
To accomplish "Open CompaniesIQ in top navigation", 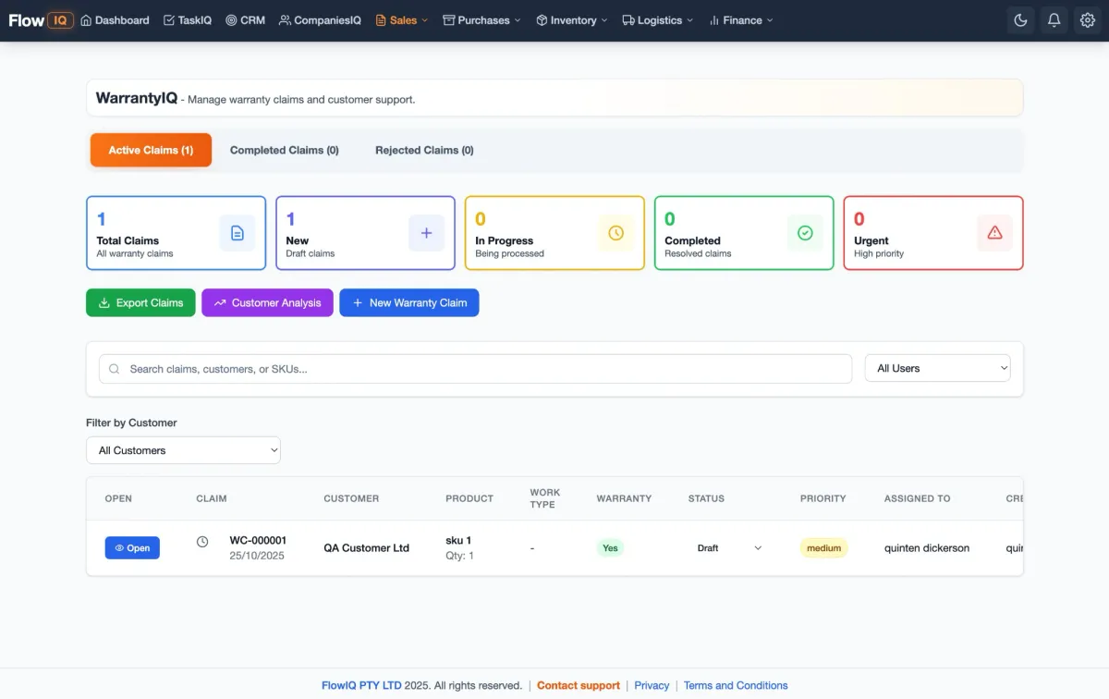I will click(320, 20).
